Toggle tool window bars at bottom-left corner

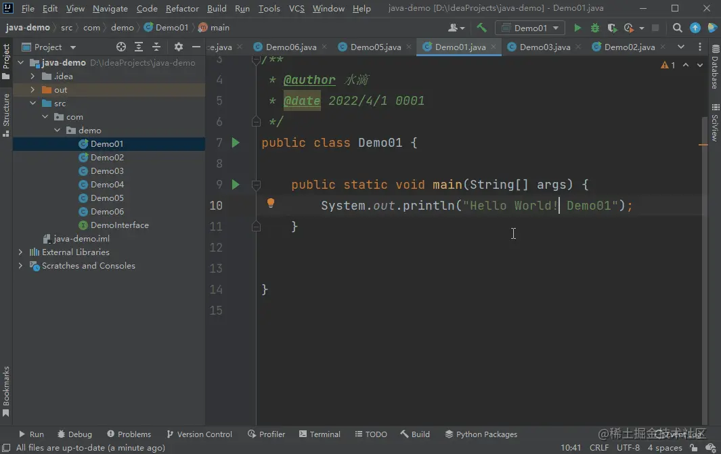pyautogui.click(x=6, y=447)
